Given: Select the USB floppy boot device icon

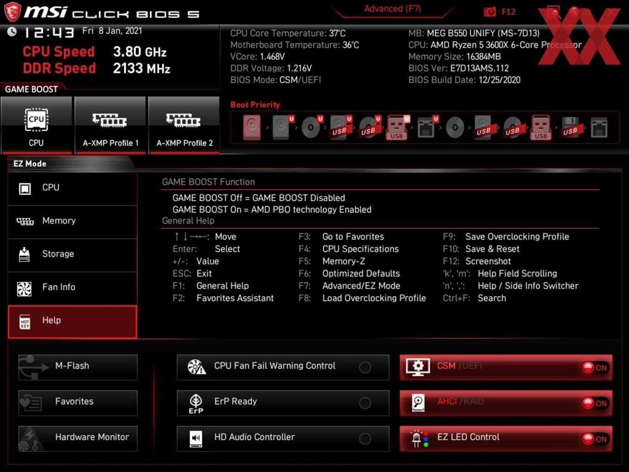Looking at the screenshot, I should click(570, 127).
